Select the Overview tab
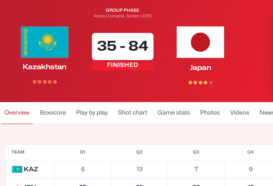The height and width of the screenshot is (186, 273). pyautogui.click(x=17, y=113)
